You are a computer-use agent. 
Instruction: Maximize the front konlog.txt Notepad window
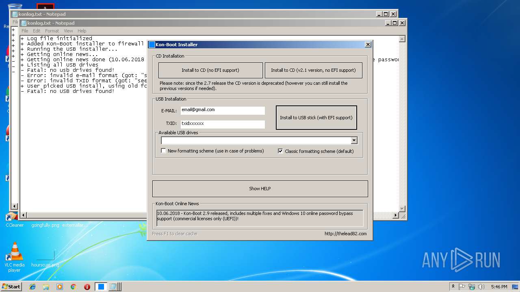tap(395, 23)
